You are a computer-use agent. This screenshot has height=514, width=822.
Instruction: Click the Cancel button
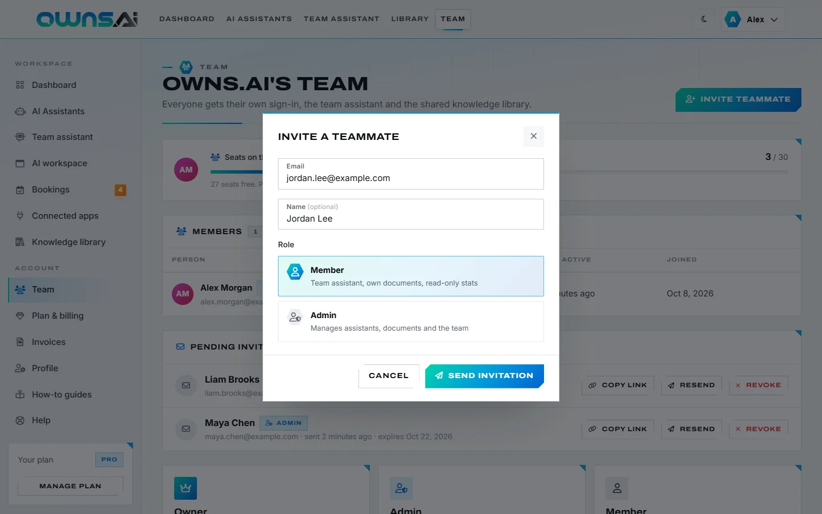pyautogui.click(x=389, y=376)
